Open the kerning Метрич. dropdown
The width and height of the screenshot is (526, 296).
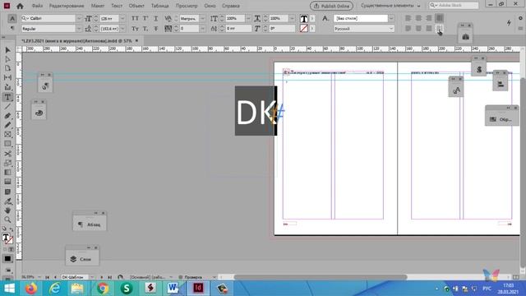[203, 18]
